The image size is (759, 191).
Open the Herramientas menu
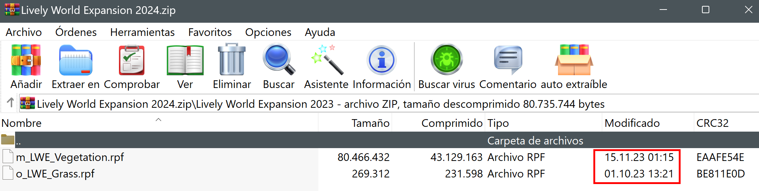(142, 32)
